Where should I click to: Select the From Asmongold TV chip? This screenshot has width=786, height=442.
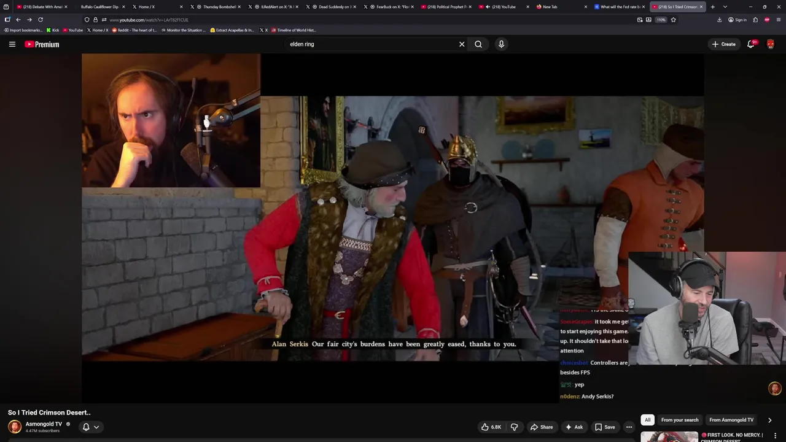pyautogui.click(x=731, y=420)
